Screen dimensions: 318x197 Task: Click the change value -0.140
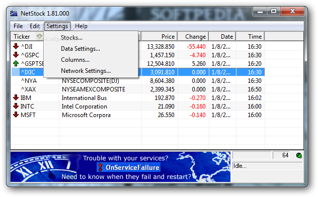(x=198, y=115)
